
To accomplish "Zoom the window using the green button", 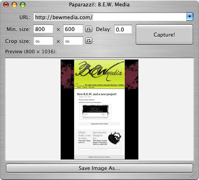I will [23, 5].
